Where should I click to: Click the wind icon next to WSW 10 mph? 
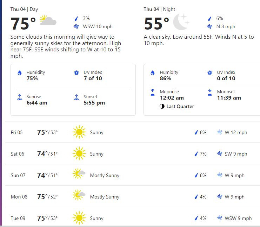tap(76, 26)
